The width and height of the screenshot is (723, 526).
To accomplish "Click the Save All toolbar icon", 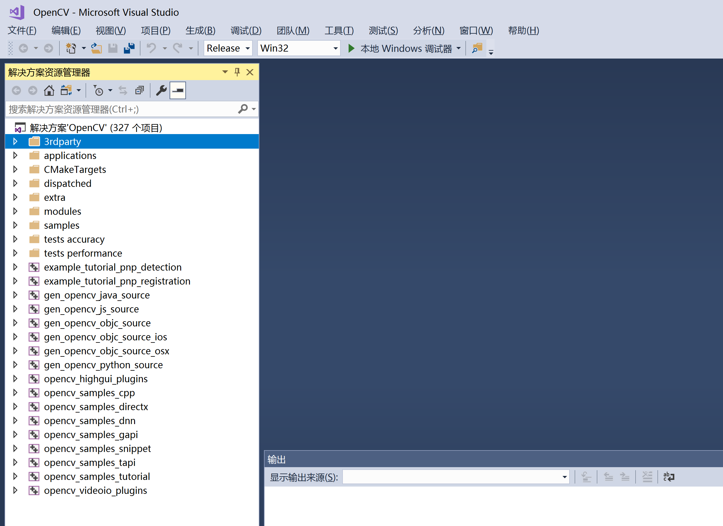I will [129, 49].
